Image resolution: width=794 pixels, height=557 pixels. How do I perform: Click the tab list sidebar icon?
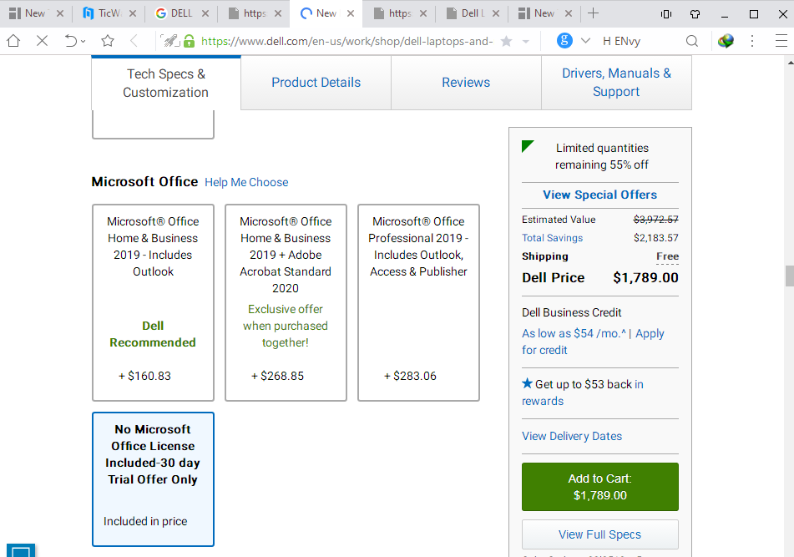(666, 14)
